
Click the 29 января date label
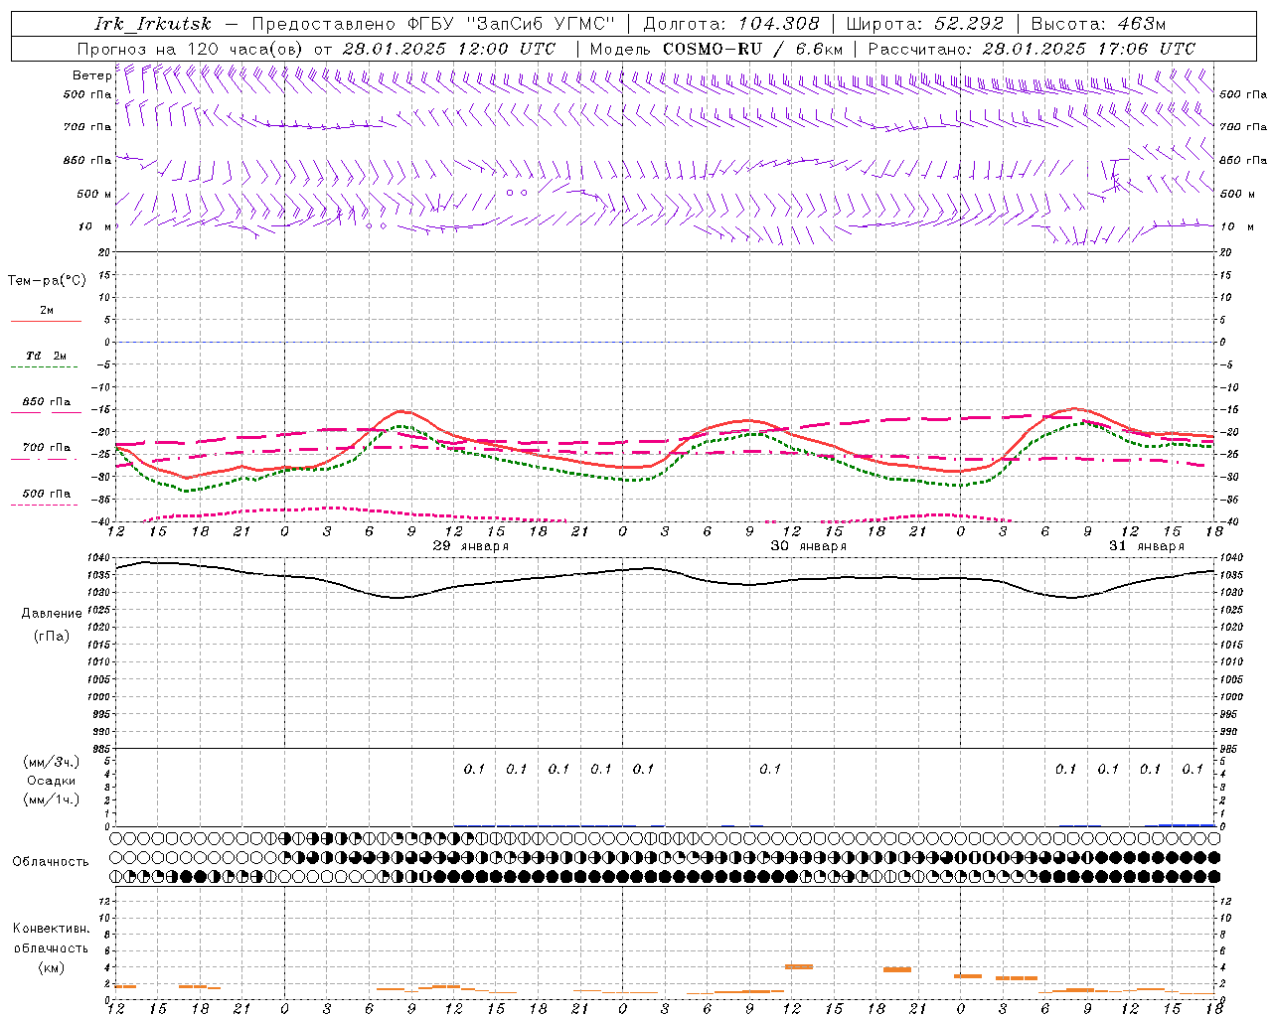tap(471, 546)
